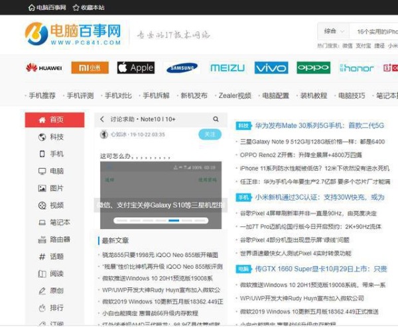Click the monitor icon beside 电脑

pos(42,171)
